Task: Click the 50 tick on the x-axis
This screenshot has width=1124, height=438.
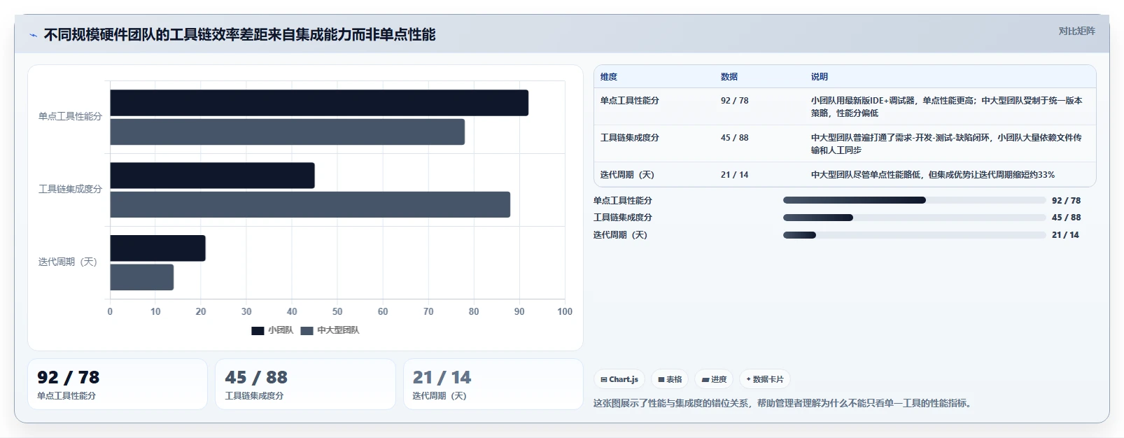Action: pos(337,311)
